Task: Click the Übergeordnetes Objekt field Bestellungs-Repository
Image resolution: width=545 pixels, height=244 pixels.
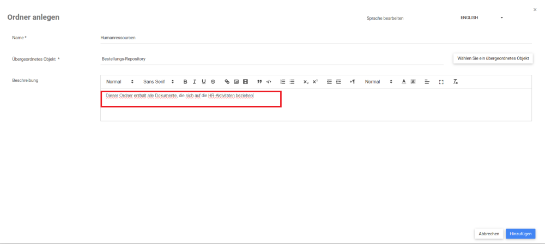Action: click(272, 59)
